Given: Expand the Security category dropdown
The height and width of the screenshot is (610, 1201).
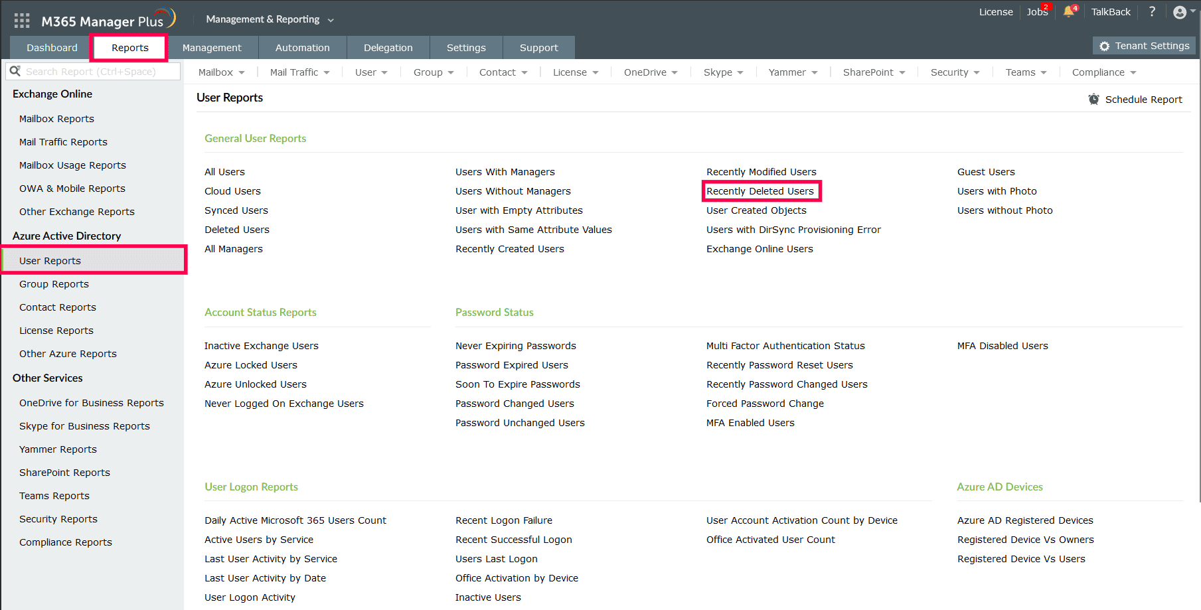Looking at the screenshot, I should (955, 72).
